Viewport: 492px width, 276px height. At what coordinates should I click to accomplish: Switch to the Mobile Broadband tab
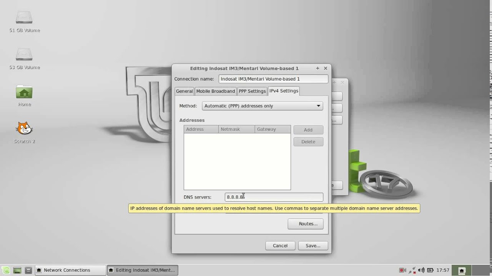[x=215, y=91]
